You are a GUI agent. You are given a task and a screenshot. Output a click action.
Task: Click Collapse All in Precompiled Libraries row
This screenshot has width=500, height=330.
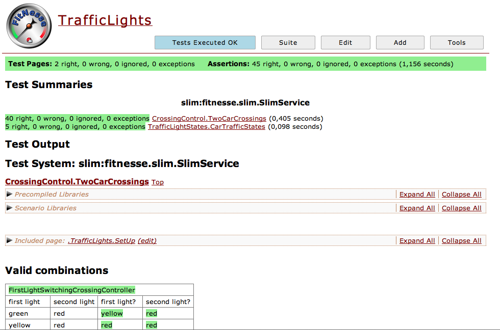tap(461, 195)
